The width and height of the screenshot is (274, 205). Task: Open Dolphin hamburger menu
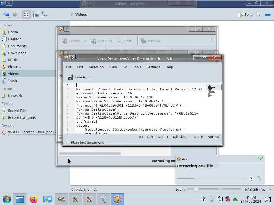point(268,14)
